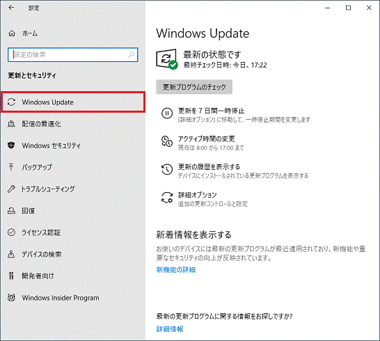Click the 最新の状態です status text
This screenshot has height=341, width=380.
point(212,54)
